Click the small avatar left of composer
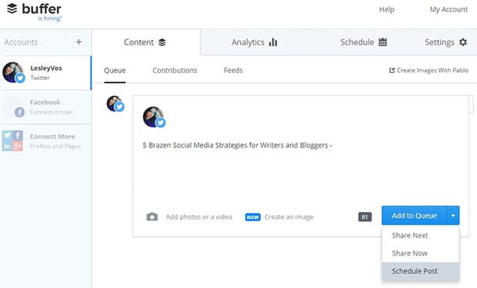This screenshot has height=288, width=477. 115,104
